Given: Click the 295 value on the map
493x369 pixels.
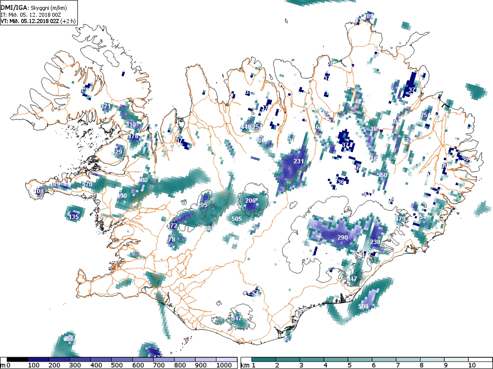Looking at the screenshot, I should point(203,205).
